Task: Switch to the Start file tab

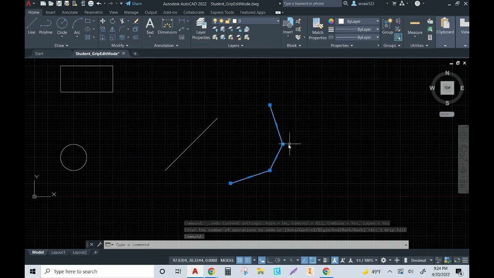Action: tap(39, 54)
